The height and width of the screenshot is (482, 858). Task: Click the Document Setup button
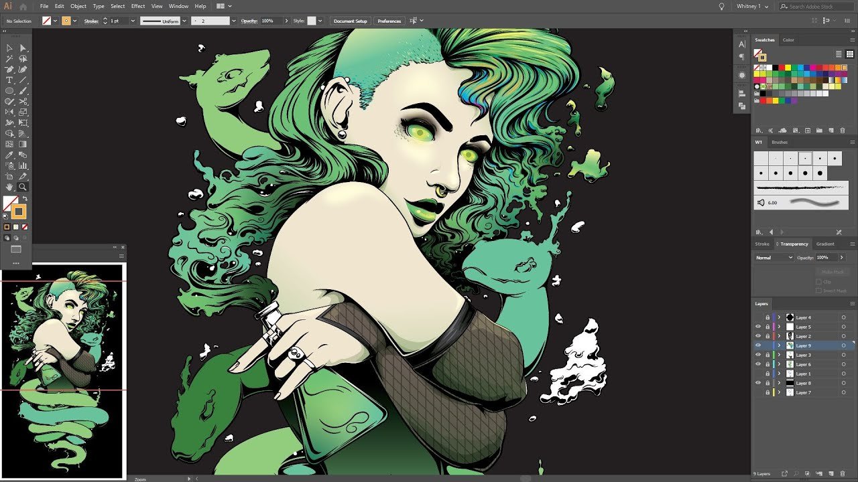coord(351,21)
